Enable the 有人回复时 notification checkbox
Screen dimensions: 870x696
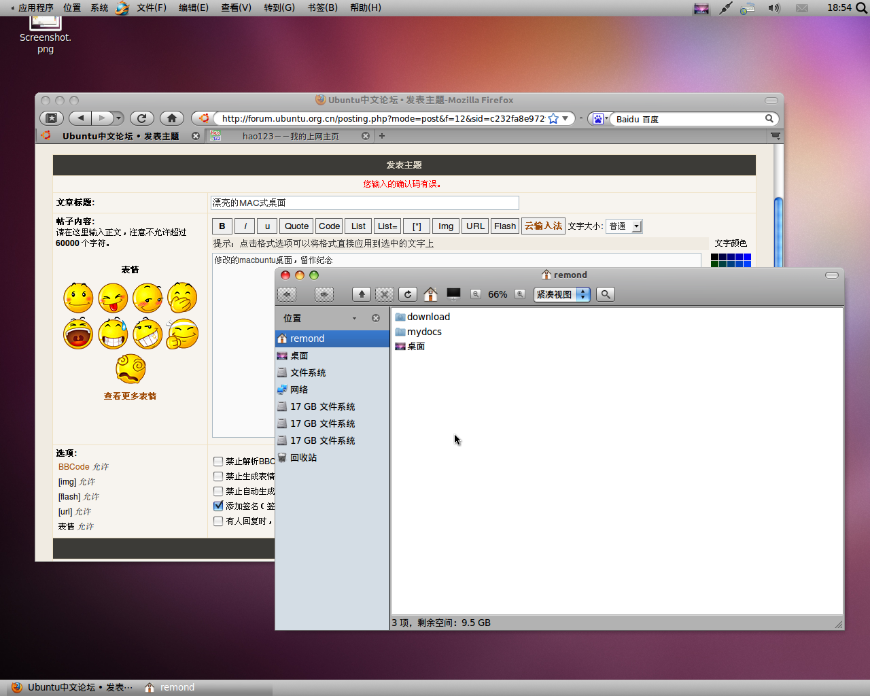click(x=218, y=521)
